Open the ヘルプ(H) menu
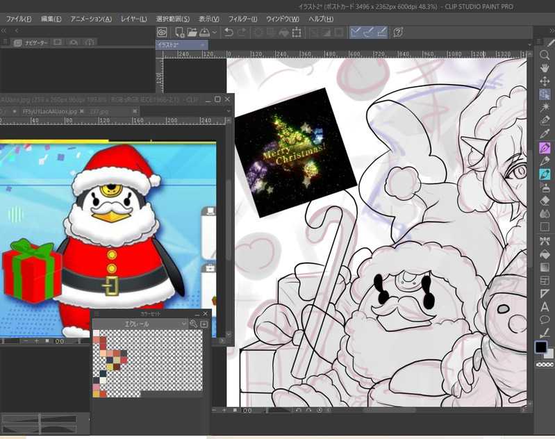The image size is (555, 439). coord(321,19)
